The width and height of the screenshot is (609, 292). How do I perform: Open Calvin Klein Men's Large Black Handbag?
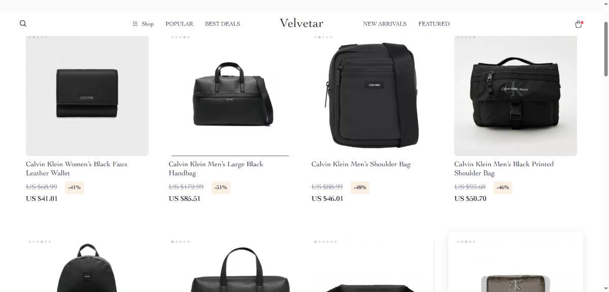point(216,168)
